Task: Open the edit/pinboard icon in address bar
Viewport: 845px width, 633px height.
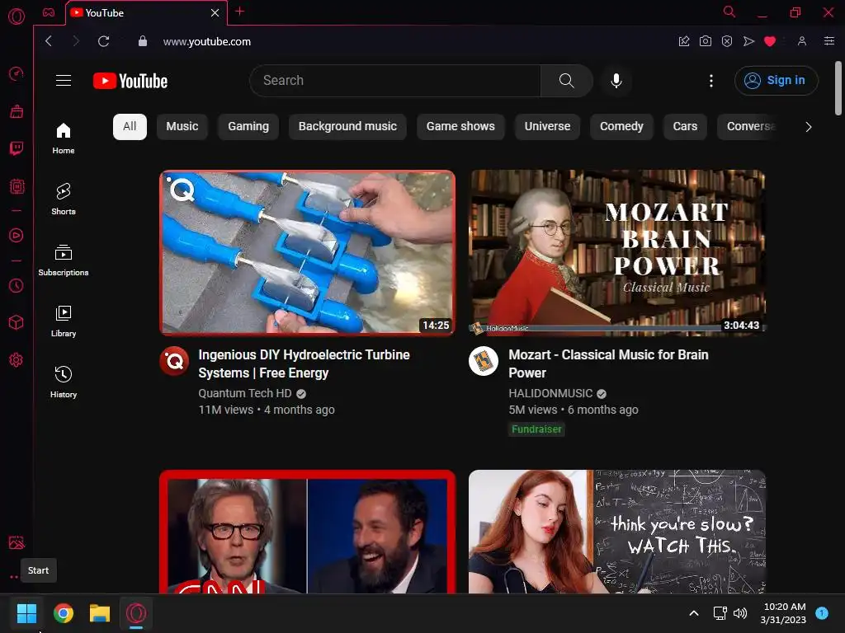Action: [x=684, y=41]
